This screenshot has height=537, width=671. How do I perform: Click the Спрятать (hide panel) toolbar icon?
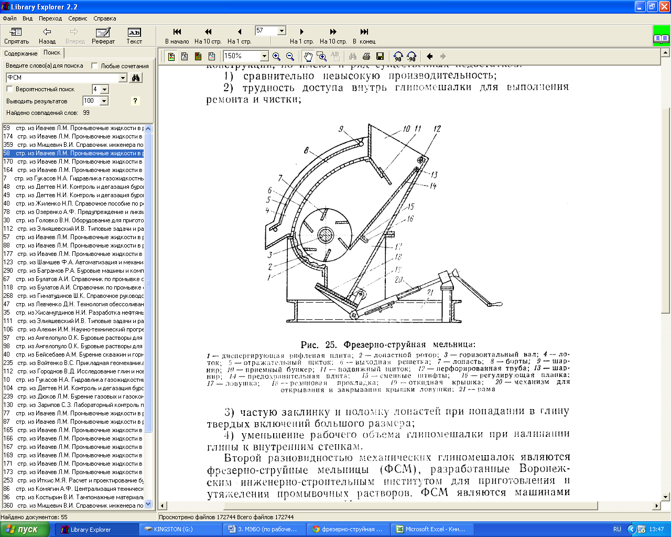click(16, 32)
